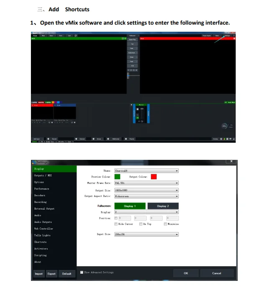Open the Fullscreen dropdown in vMix top bar
This screenshot has width=257, height=308.
(139, 35)
